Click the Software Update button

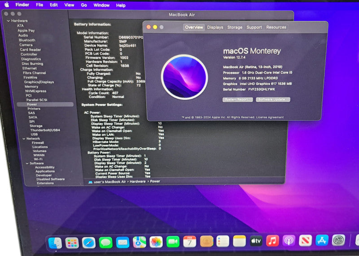click(x=273, y=99)
